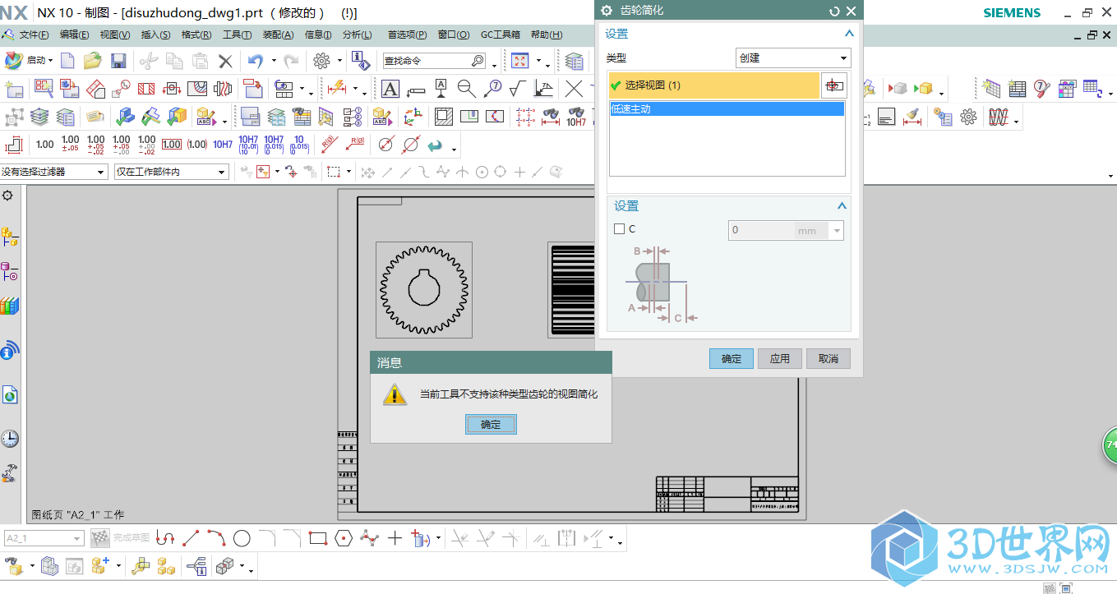Click 确定 in the 齿轮简化 dialog
The height and width of the screenshot is (594, 1117).
(732, 358)
